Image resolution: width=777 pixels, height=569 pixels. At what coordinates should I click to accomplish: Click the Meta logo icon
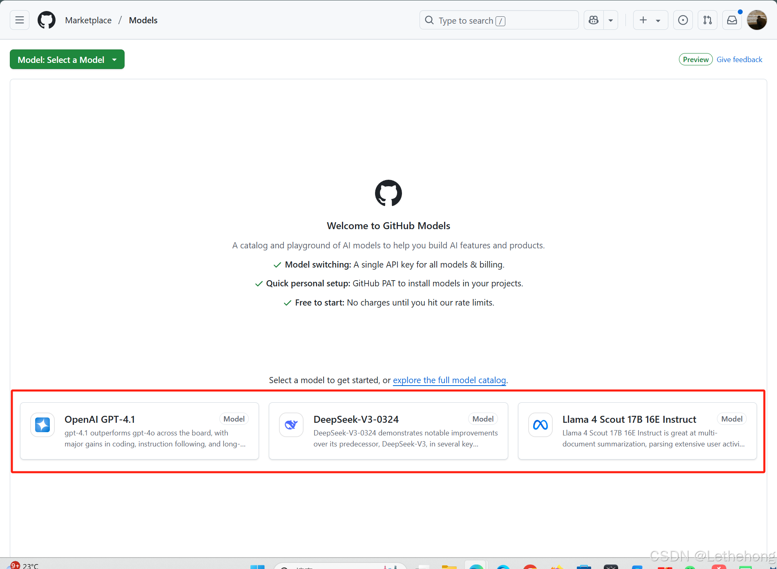pos(540,425)
